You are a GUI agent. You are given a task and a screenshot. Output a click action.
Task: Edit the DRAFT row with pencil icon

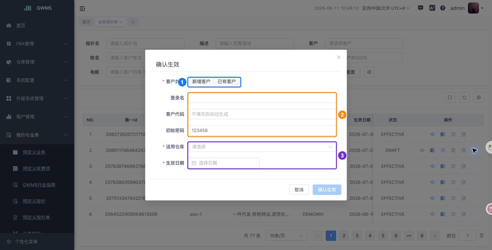[x=443, y=150]
